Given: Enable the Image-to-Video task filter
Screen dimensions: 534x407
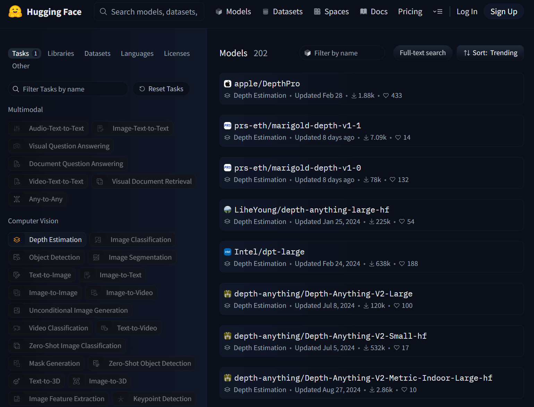Looking at the screenshot, I should 121,293.
